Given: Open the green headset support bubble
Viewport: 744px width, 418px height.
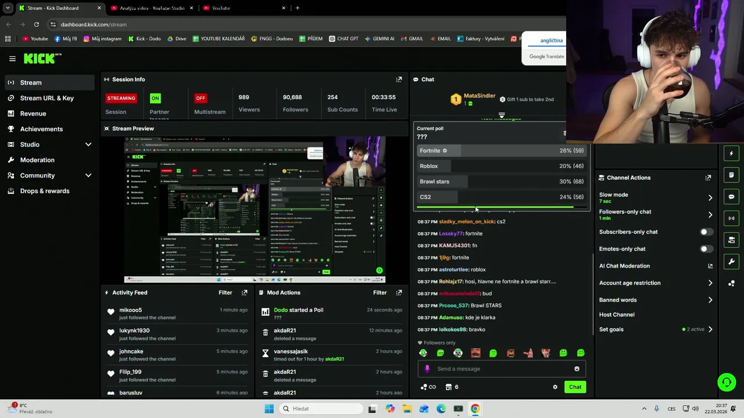Looking at the screenshot, I should click(727, 382).
